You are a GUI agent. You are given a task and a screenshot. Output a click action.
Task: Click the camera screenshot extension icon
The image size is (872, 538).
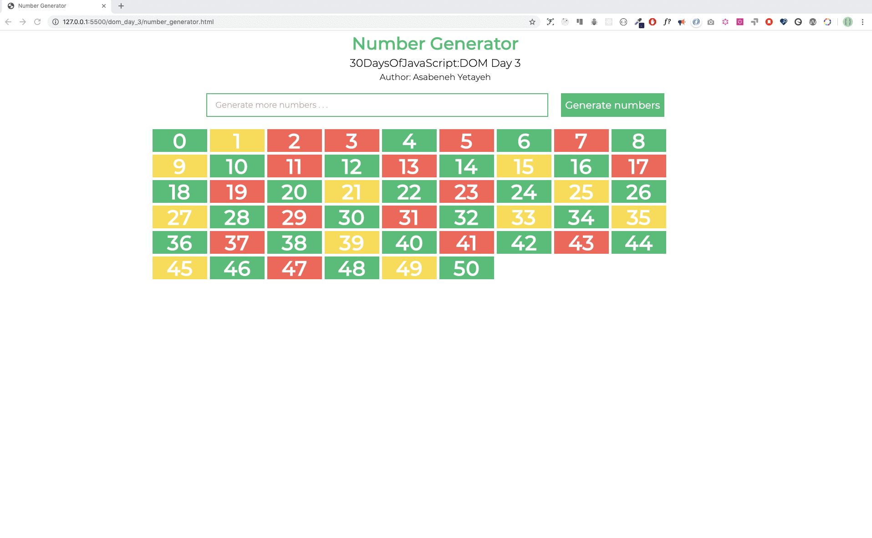[711, 21]
